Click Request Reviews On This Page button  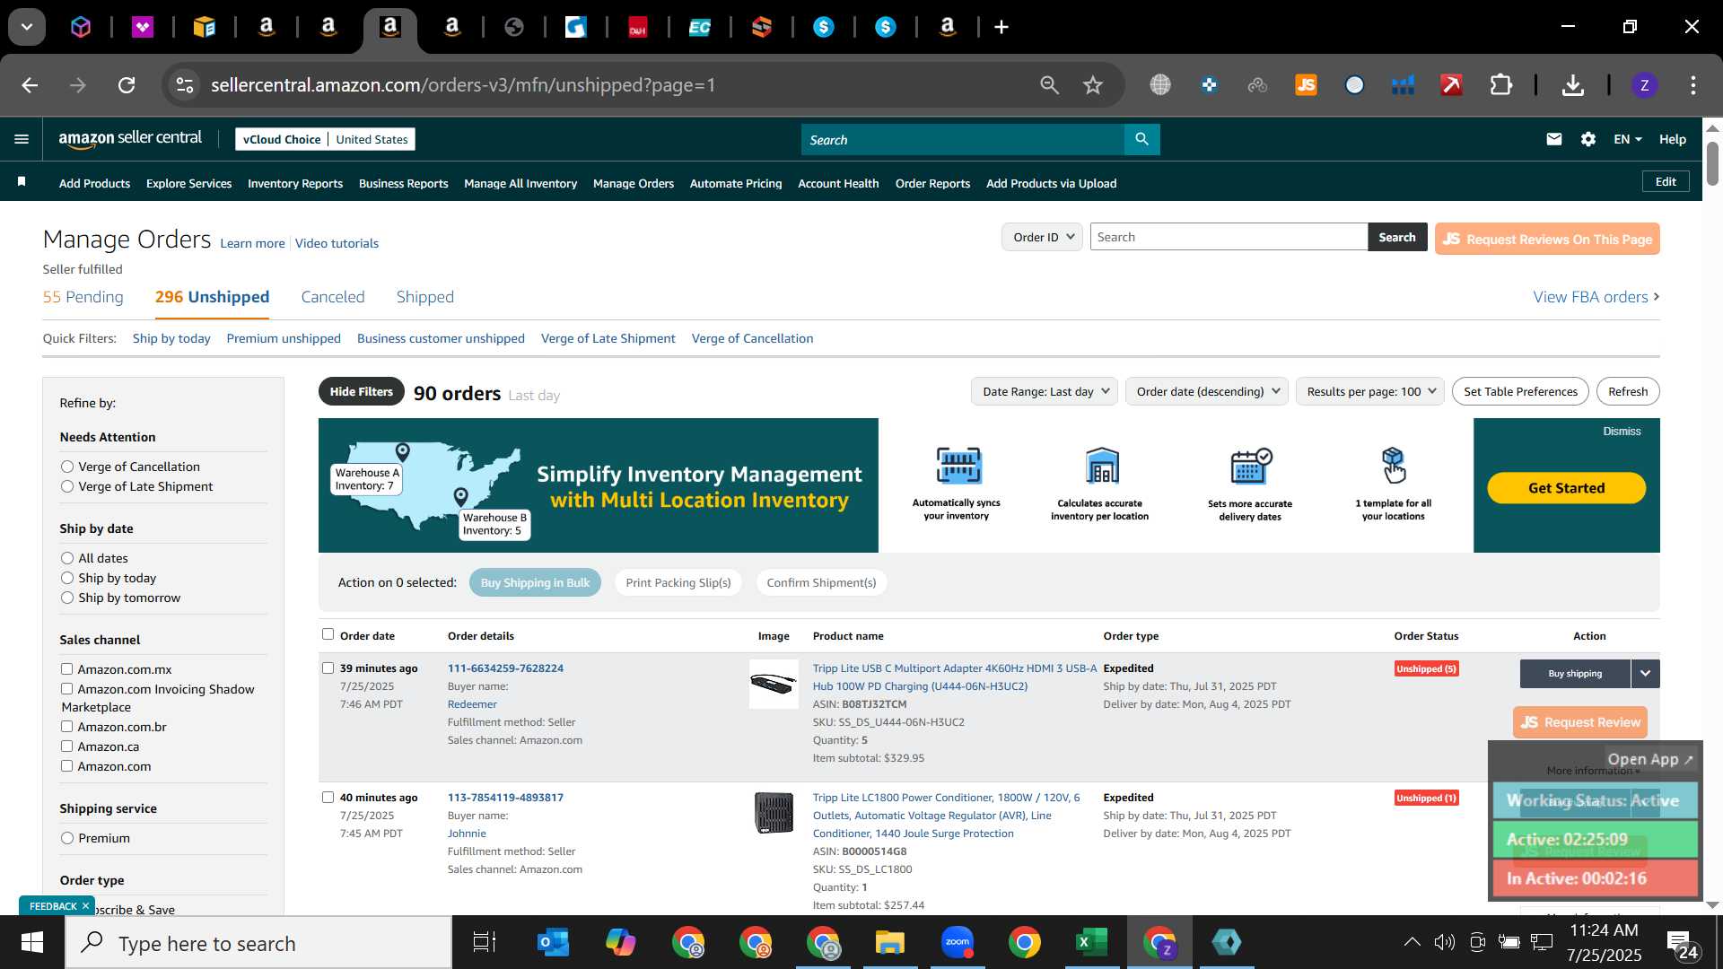click(1547, 239)
